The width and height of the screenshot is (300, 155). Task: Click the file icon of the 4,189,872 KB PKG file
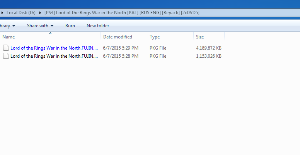pos(6,48)
